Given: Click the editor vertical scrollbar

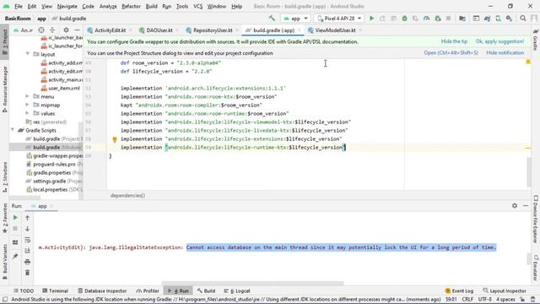Looking at the screenshot, I should click(529, 172).
